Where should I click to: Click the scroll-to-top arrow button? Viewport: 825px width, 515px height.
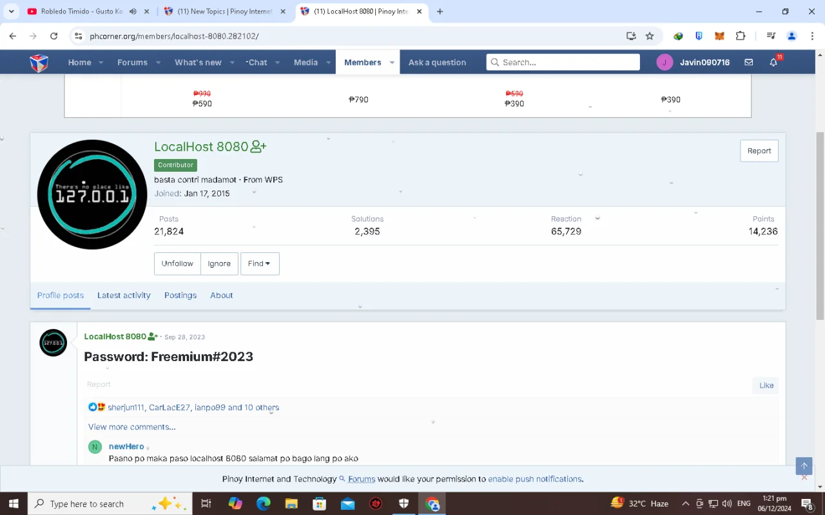tap(804, 466)
